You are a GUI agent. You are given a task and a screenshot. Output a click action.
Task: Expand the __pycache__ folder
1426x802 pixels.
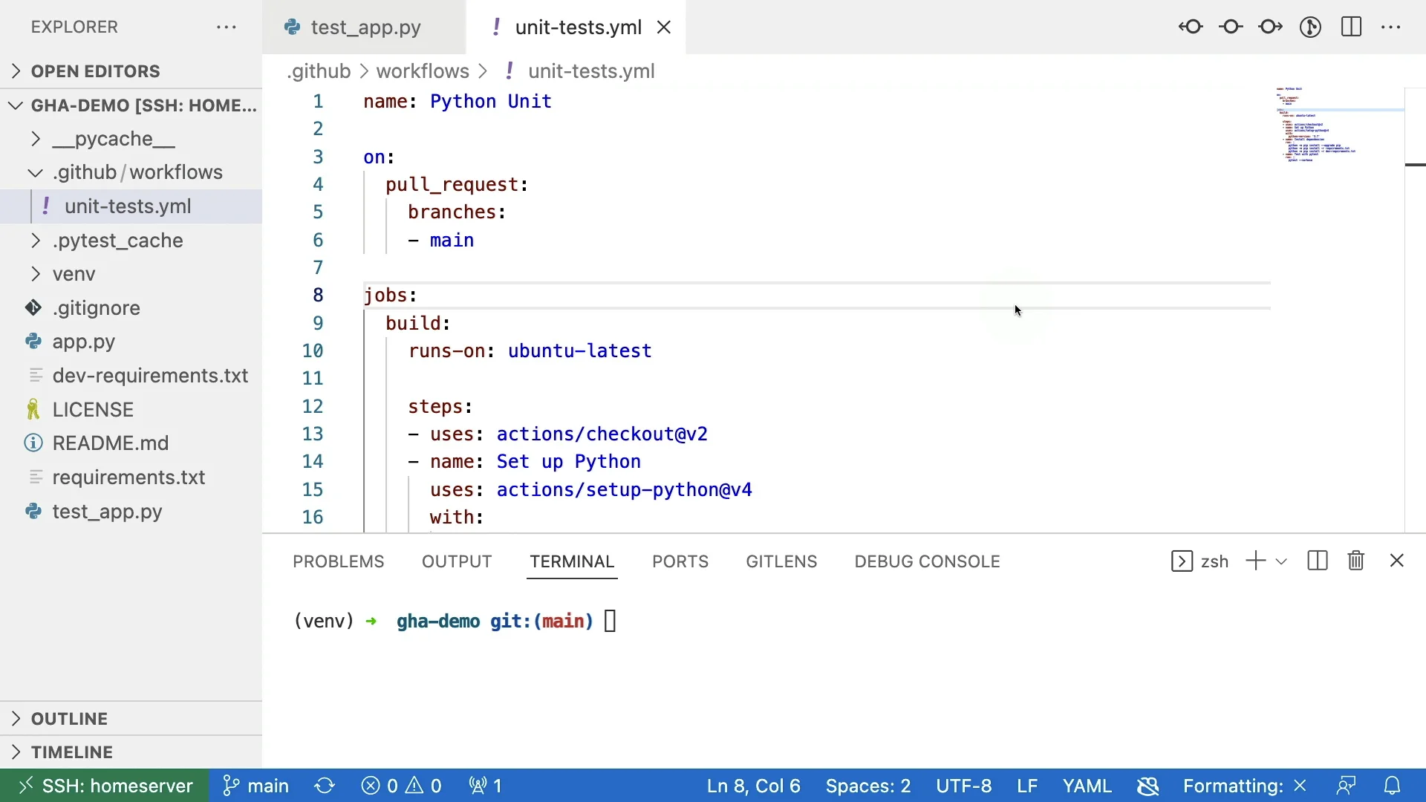click(113, 139)
